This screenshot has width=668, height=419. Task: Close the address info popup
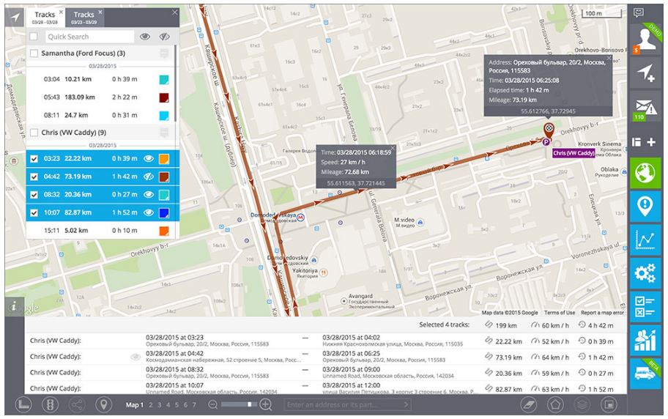click(x=609, y=58)
